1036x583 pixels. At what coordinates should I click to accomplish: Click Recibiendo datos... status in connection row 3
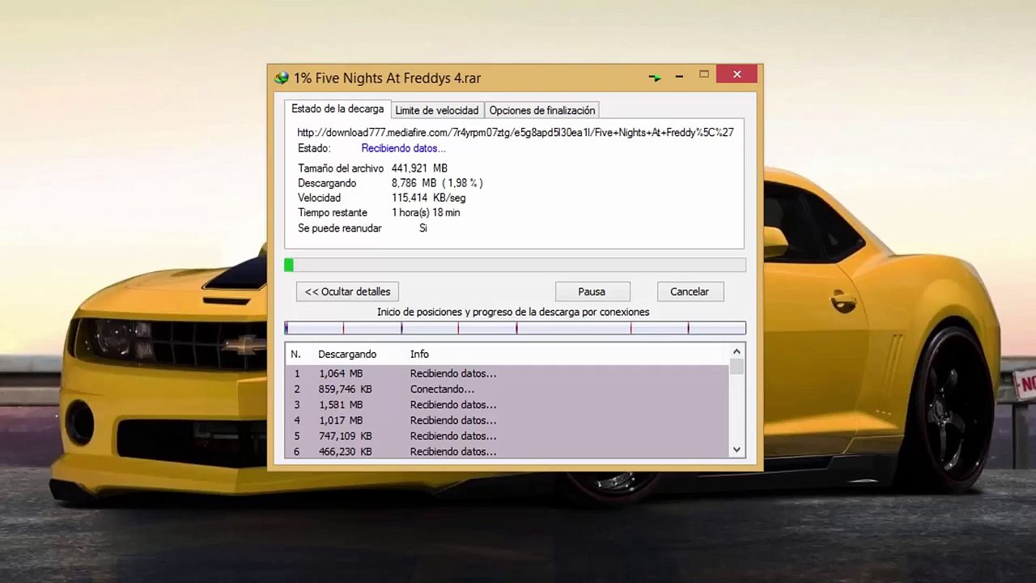453,405
